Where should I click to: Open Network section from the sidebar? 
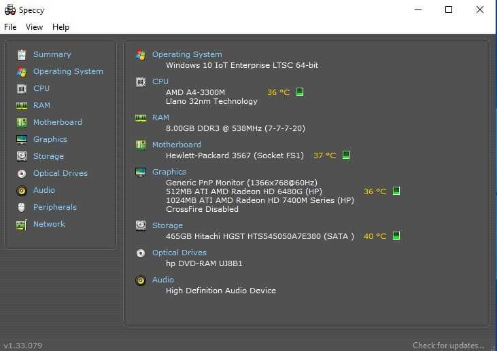[49, 224]
